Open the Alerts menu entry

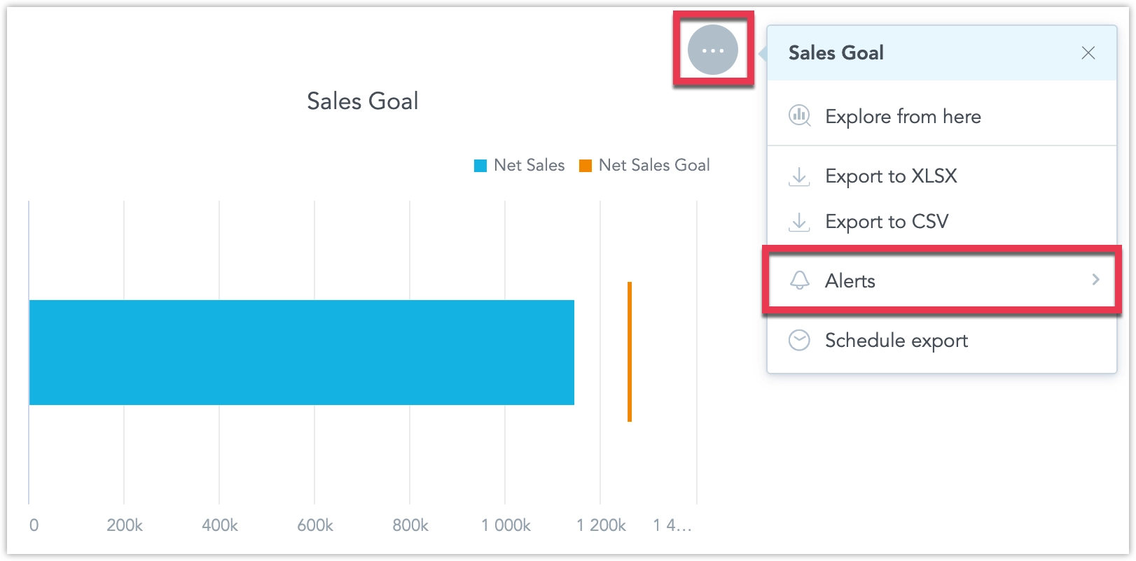850,280
